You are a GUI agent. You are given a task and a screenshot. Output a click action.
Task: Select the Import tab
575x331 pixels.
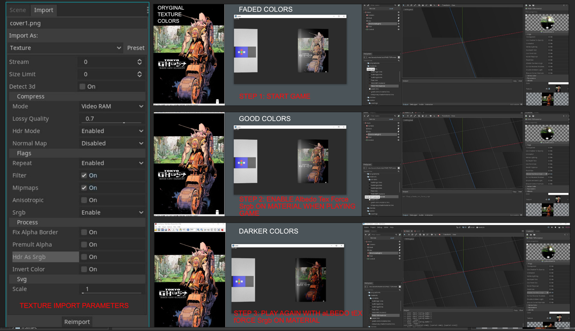44,10
